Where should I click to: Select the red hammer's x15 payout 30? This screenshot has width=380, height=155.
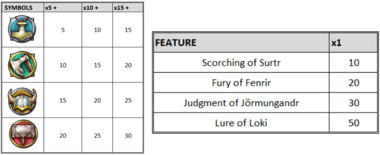coord(128,136)
